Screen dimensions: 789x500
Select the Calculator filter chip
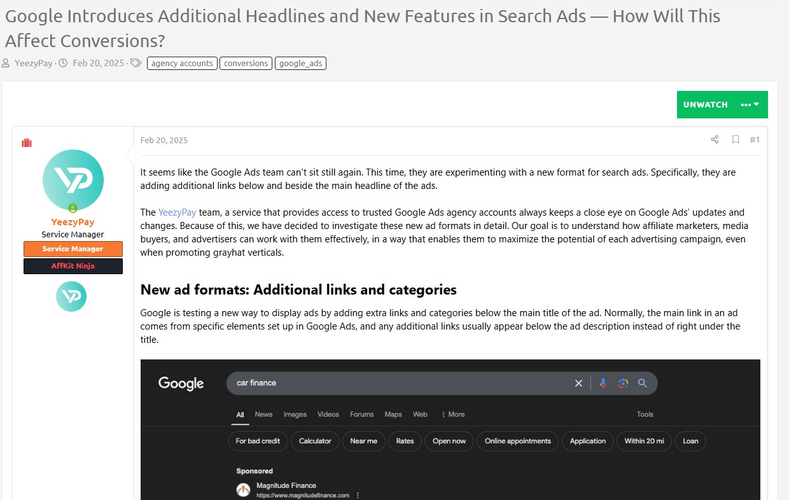click(x=315, y=441)
